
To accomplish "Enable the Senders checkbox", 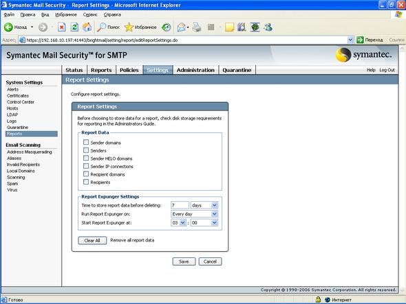I will tap(86, 150).
